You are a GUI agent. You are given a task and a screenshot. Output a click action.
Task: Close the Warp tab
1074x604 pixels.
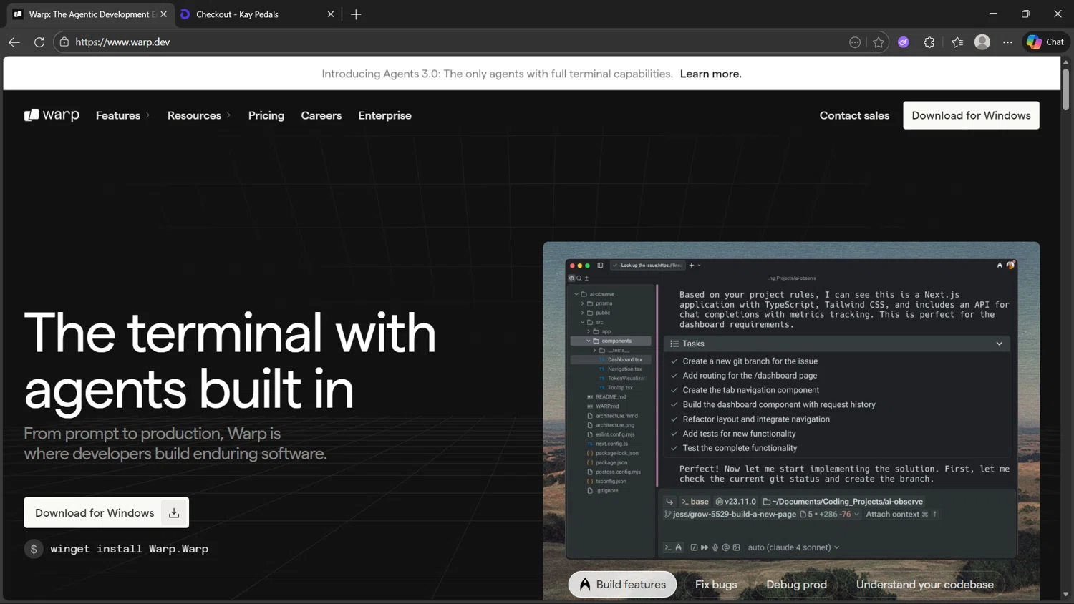coord(164,14)
